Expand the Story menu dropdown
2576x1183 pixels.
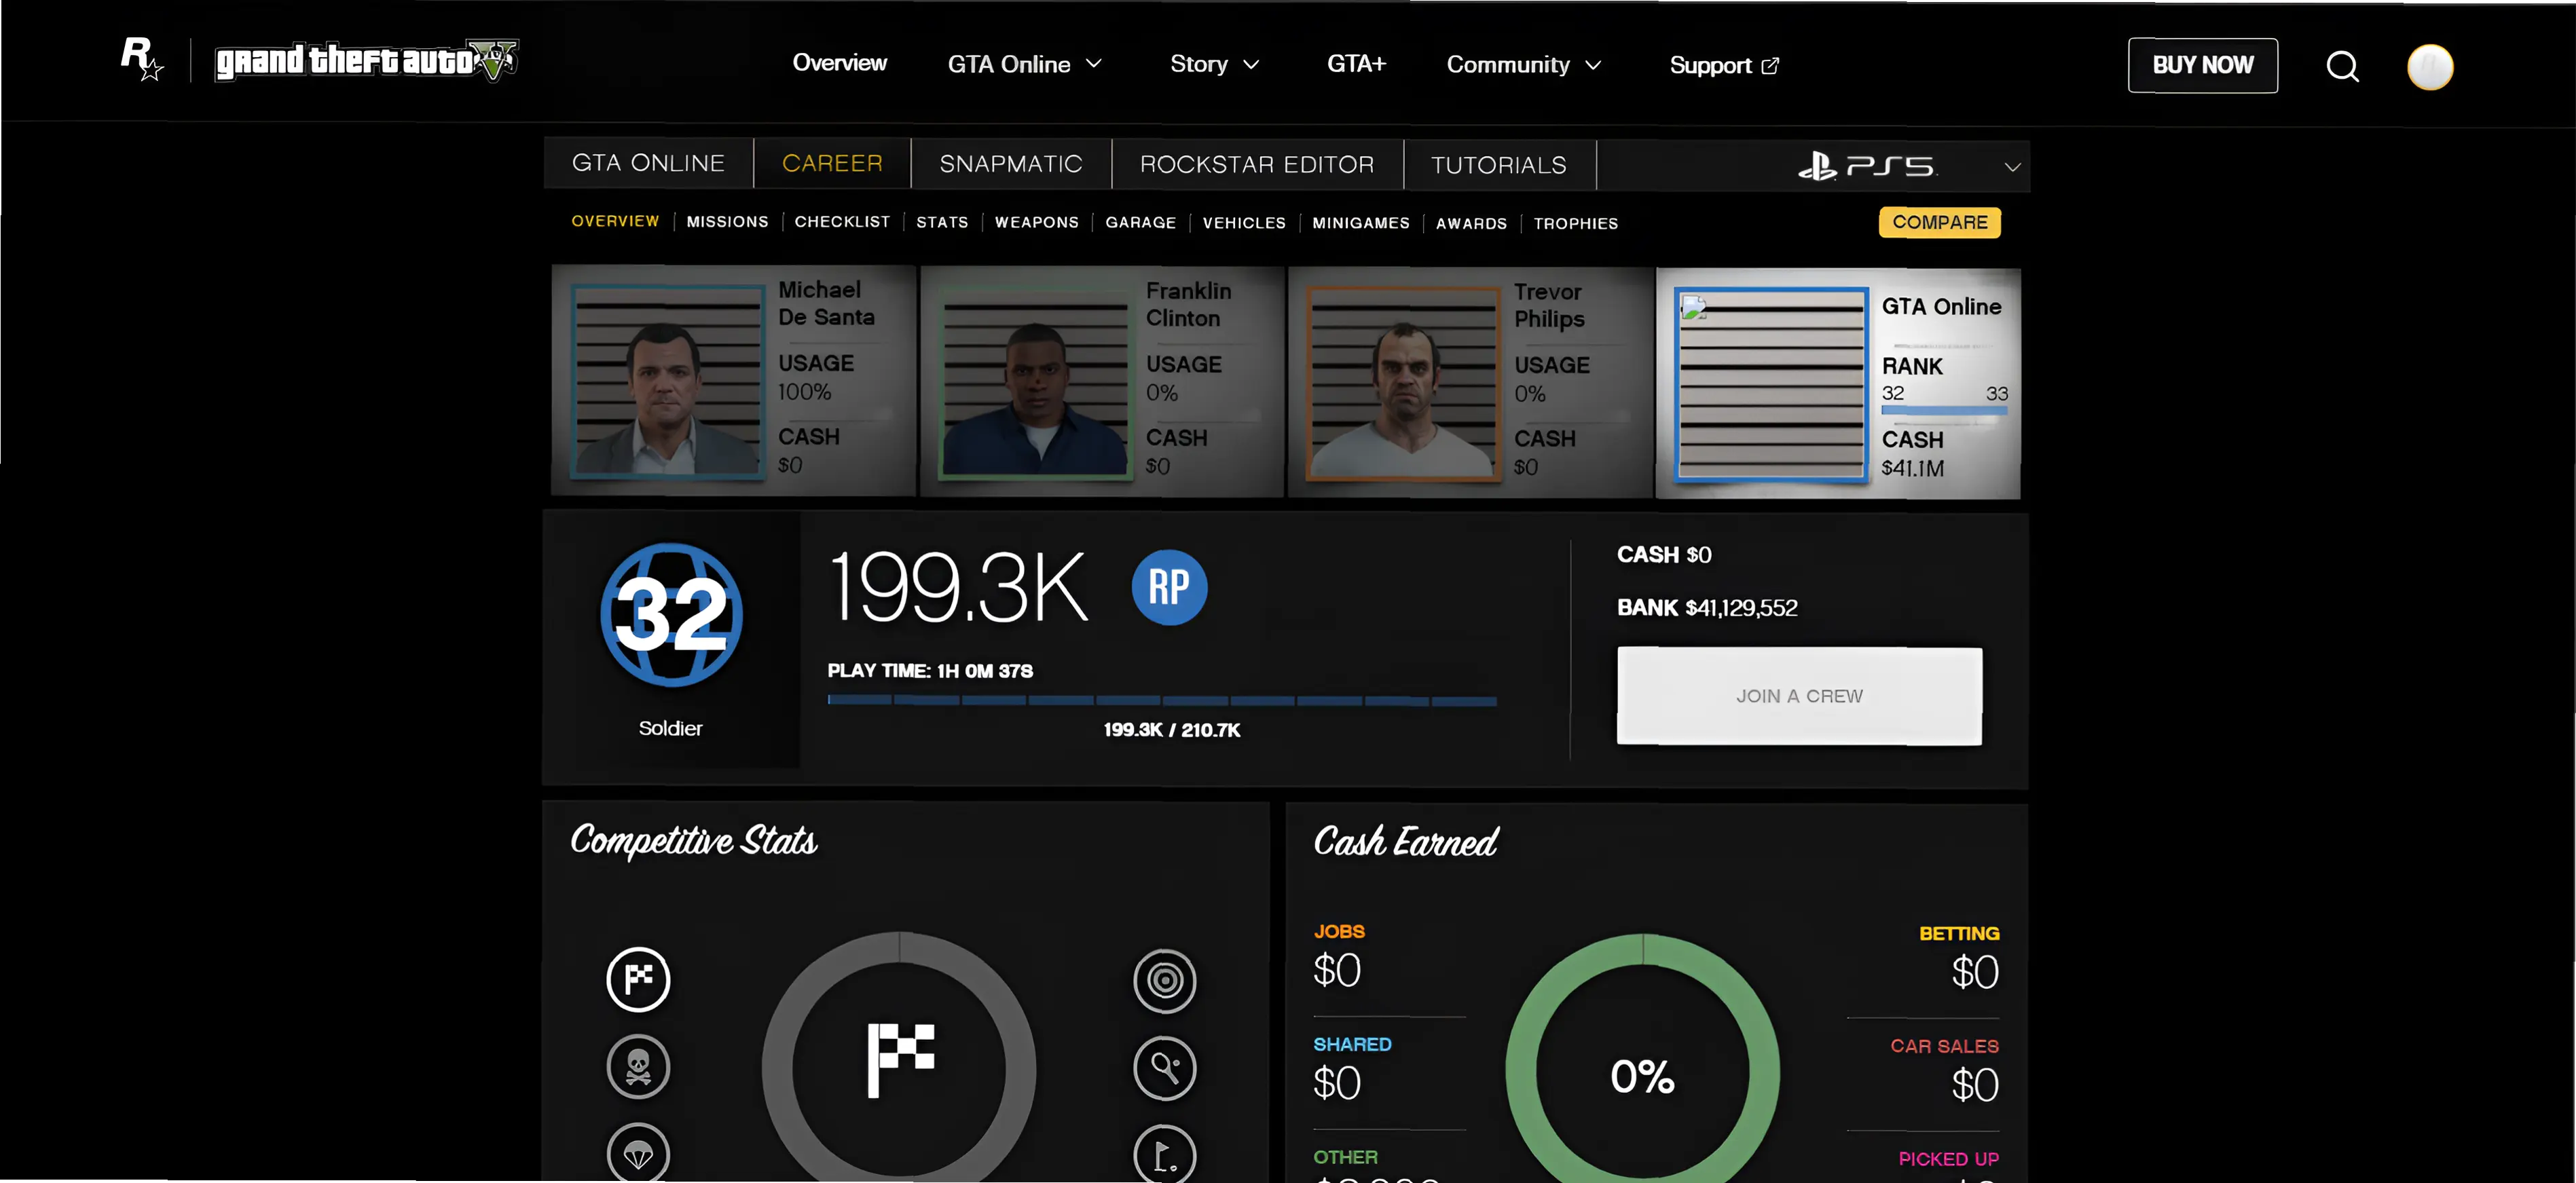coord(1214,64)
